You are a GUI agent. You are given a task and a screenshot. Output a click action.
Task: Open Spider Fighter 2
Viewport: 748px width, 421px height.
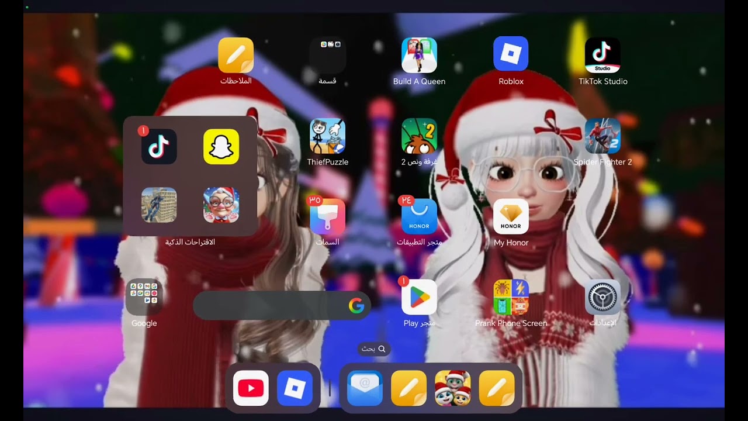602,136
